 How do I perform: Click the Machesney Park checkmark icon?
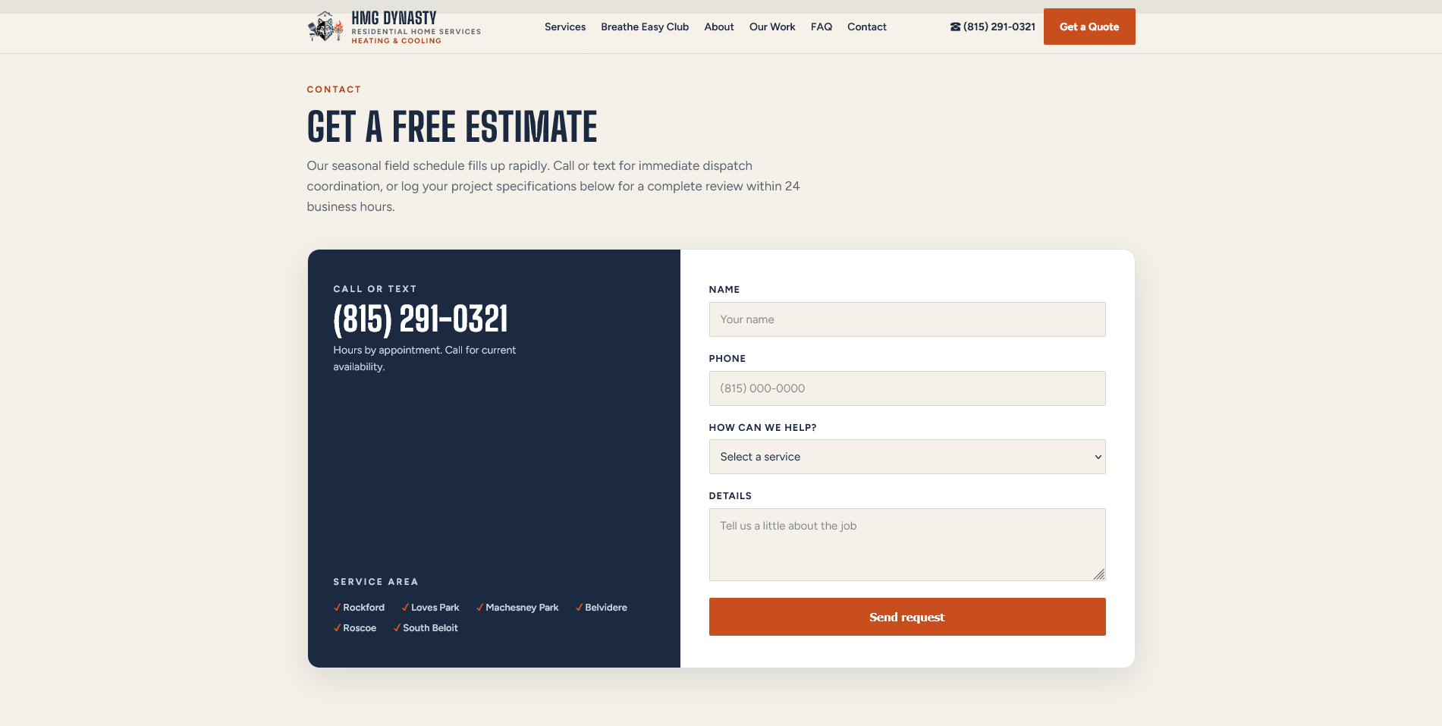click(x=479, y=608)
